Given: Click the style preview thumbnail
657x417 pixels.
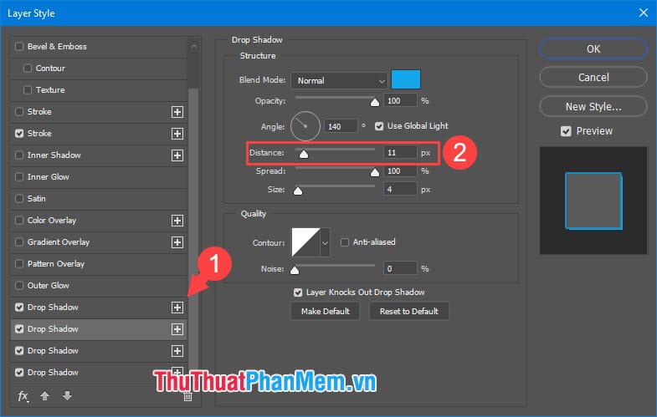Looking at the screenshot, I should coord(593,201).
